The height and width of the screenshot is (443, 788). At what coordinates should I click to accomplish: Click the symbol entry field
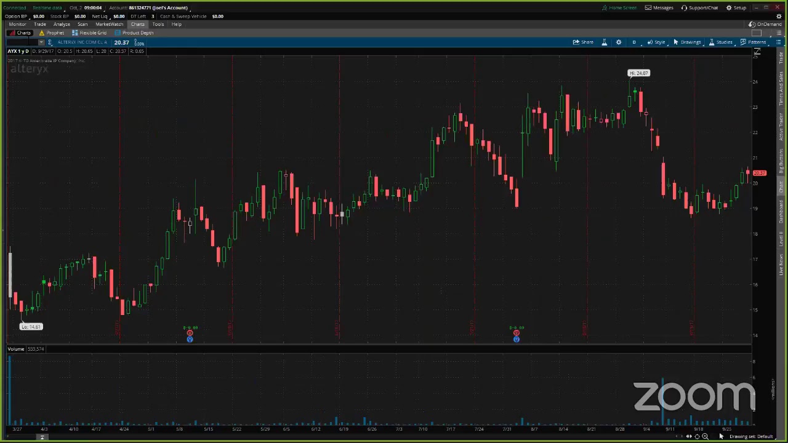[22, 42]
